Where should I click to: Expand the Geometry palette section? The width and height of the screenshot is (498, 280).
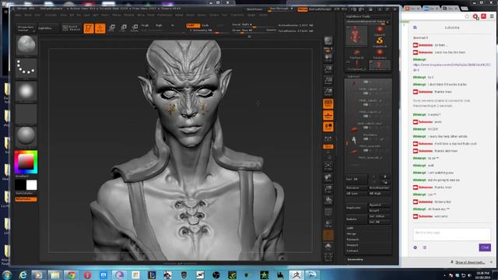[x=356, y=259]
